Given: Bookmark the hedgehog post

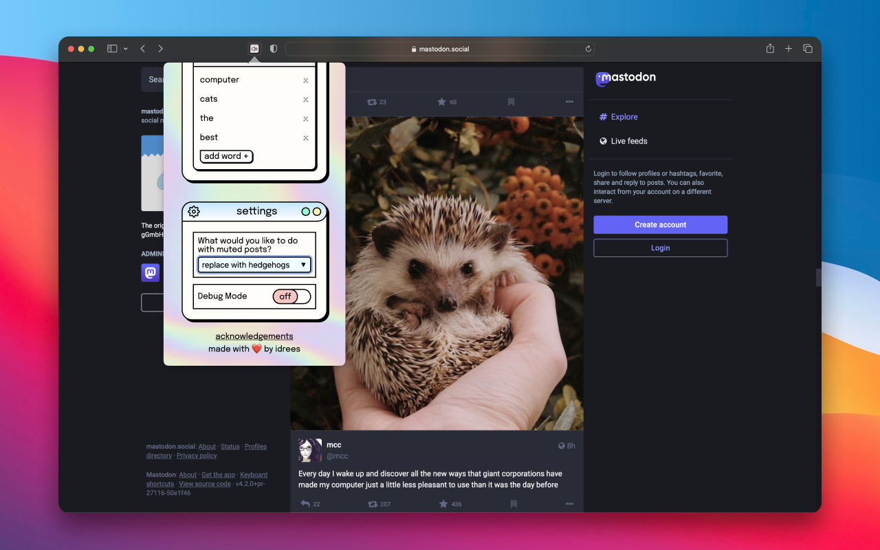Looking at the screenshot, I should click(511, 102).
